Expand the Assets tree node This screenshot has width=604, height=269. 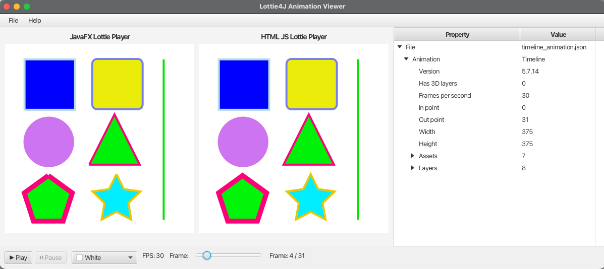pos(412,156)
